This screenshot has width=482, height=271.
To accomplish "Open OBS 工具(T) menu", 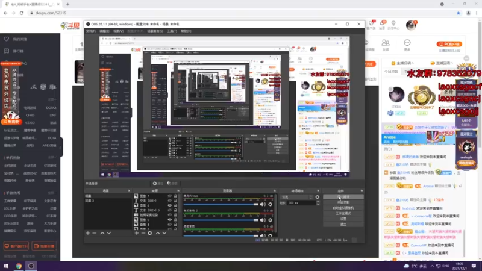I will pos(172,31).
